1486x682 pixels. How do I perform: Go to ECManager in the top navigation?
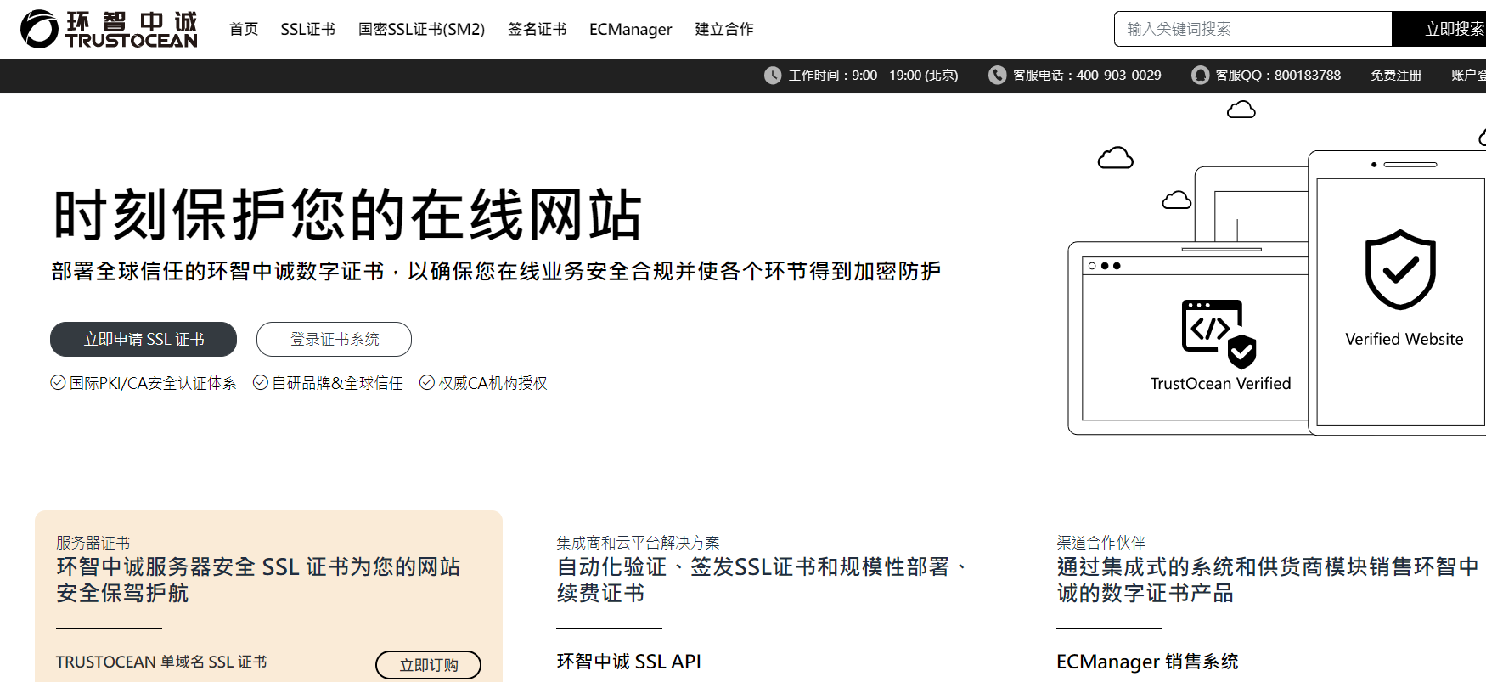(630, 29)
